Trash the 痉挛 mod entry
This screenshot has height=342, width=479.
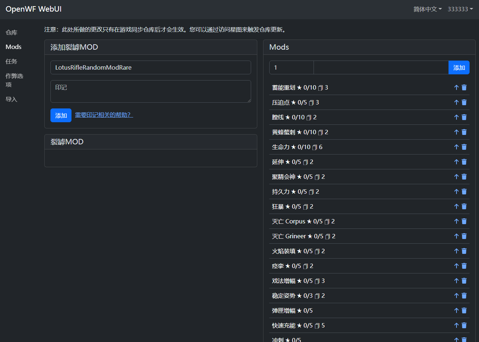(x=464, y=265)
